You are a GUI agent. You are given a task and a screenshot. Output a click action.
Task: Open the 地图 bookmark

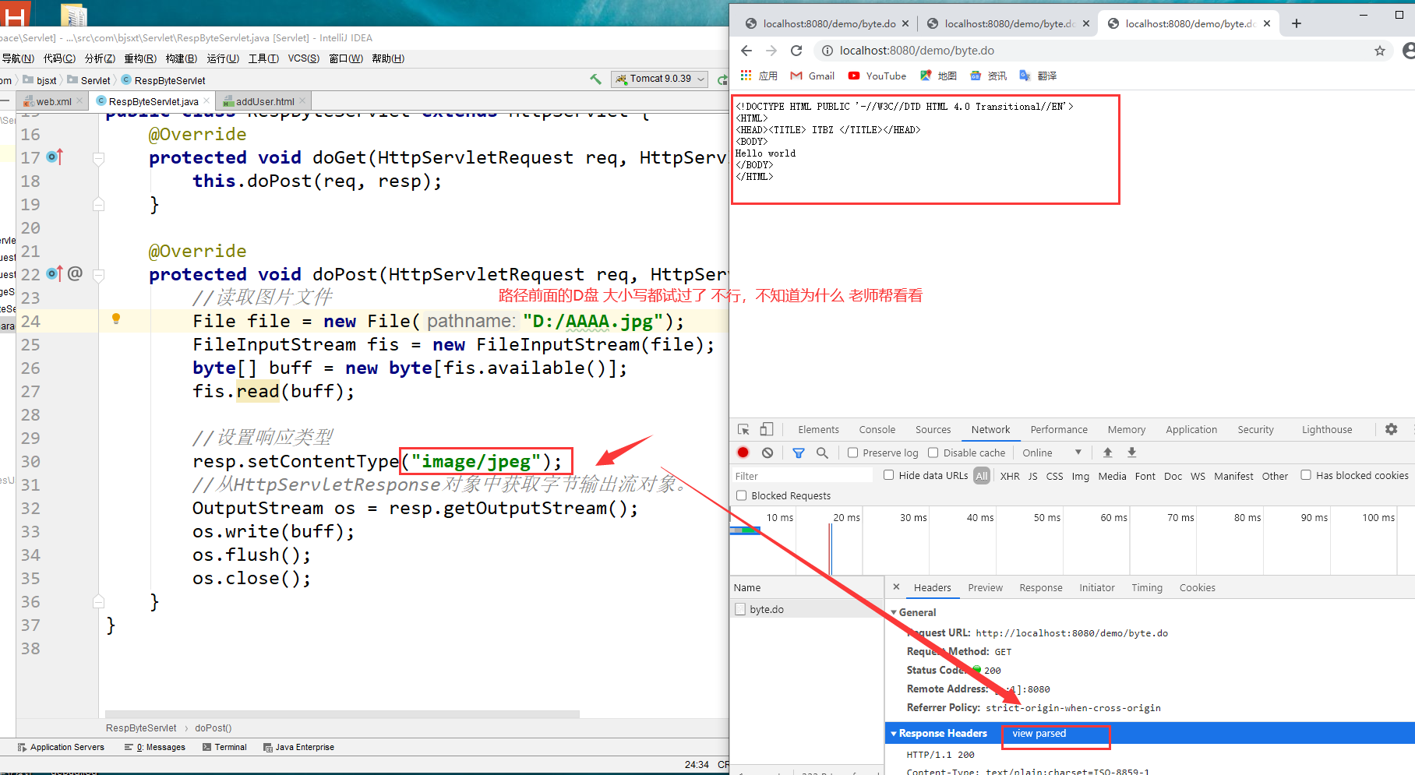coord(938,76)
